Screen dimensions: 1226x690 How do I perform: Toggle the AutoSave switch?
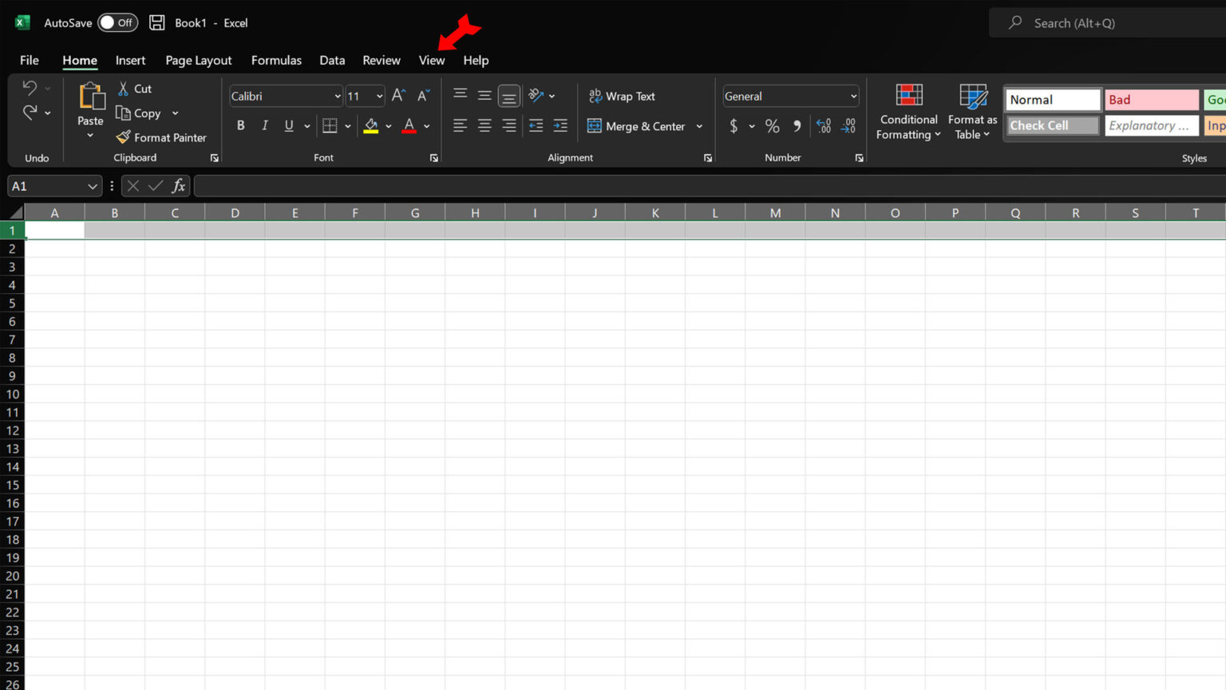point(117,22)
